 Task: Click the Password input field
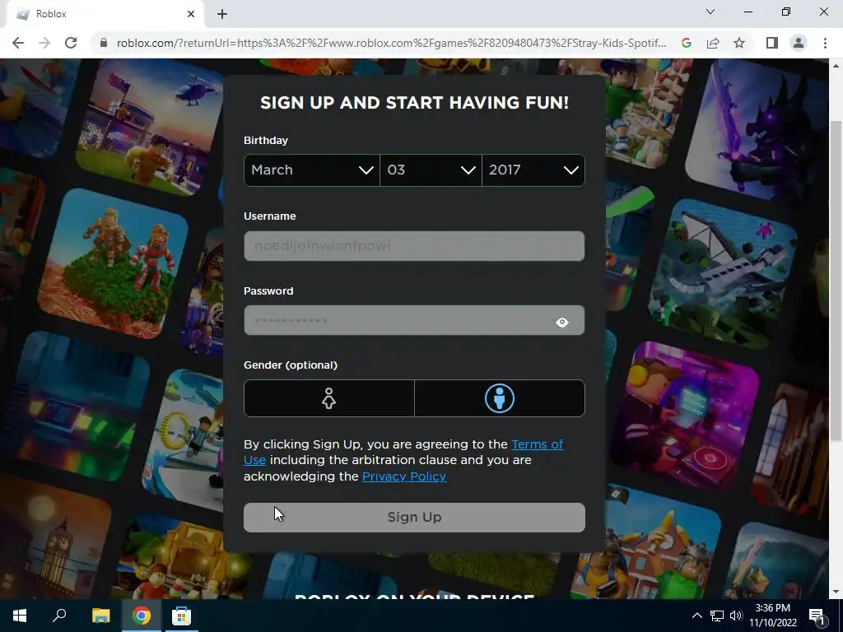pyautogui.click(x=414, y=320)
